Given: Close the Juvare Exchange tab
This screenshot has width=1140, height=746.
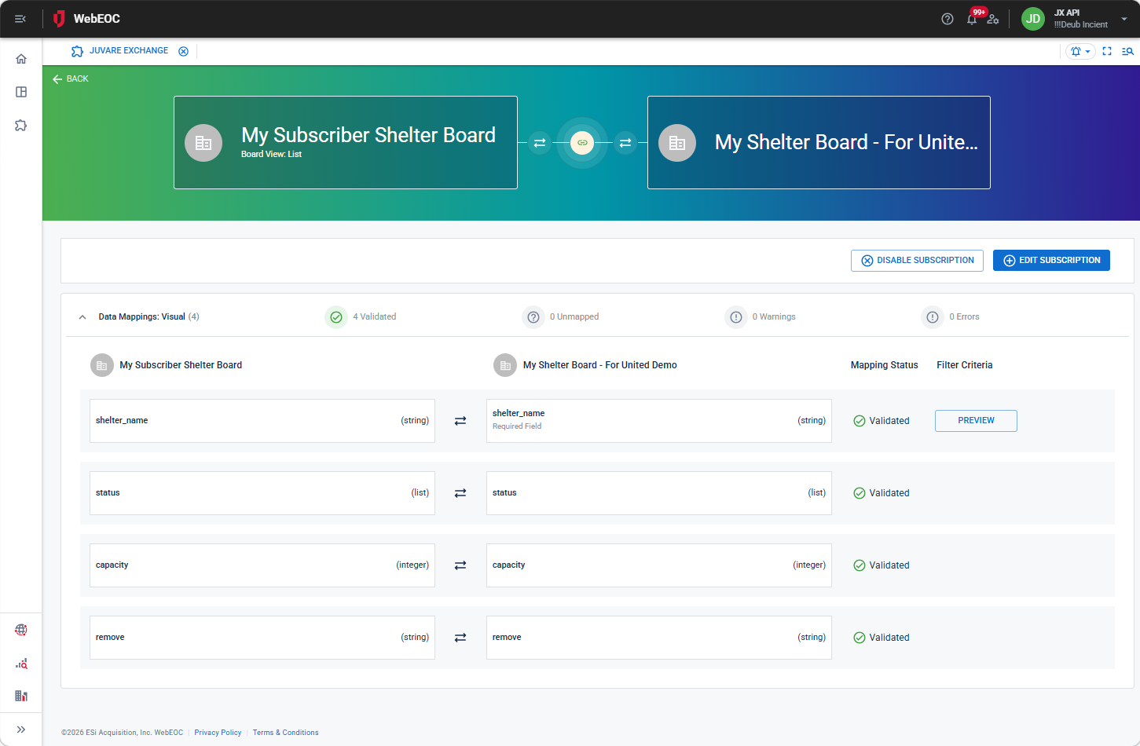Looking at the screenshot, I should (183, 51).
